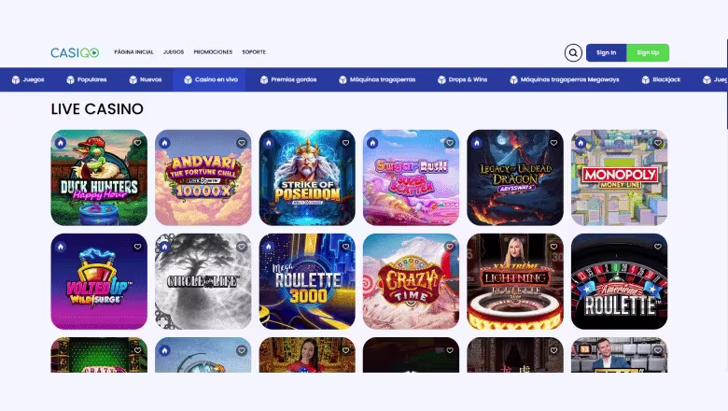
Task: Select Máquinas tragaperras Megaways category tab
Action: pyautogui.click(x=565, y=80)
